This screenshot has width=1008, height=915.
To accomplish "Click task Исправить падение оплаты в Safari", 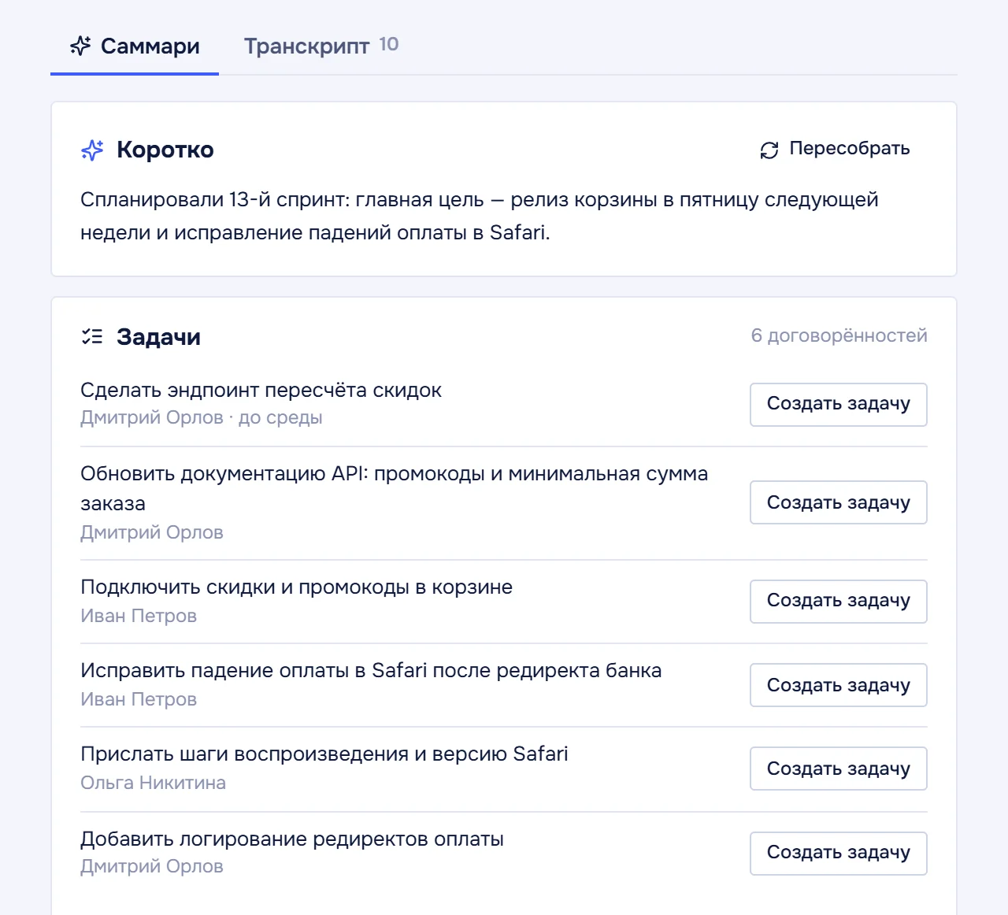I will pos(371,670).
